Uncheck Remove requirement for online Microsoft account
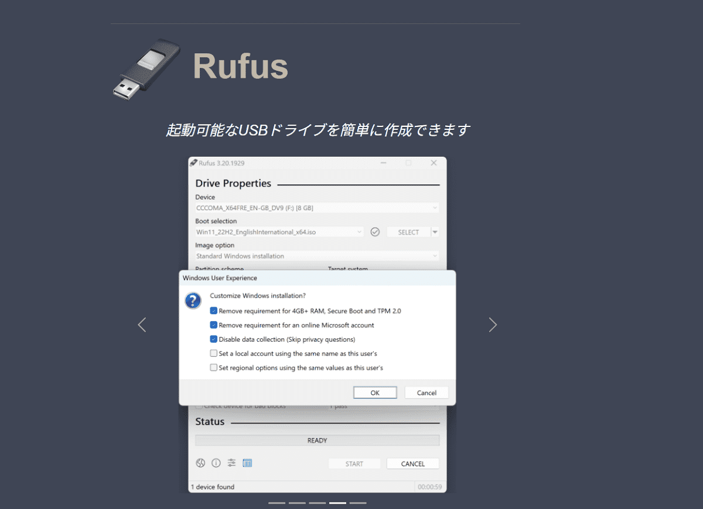 click(x=214, y=325)
